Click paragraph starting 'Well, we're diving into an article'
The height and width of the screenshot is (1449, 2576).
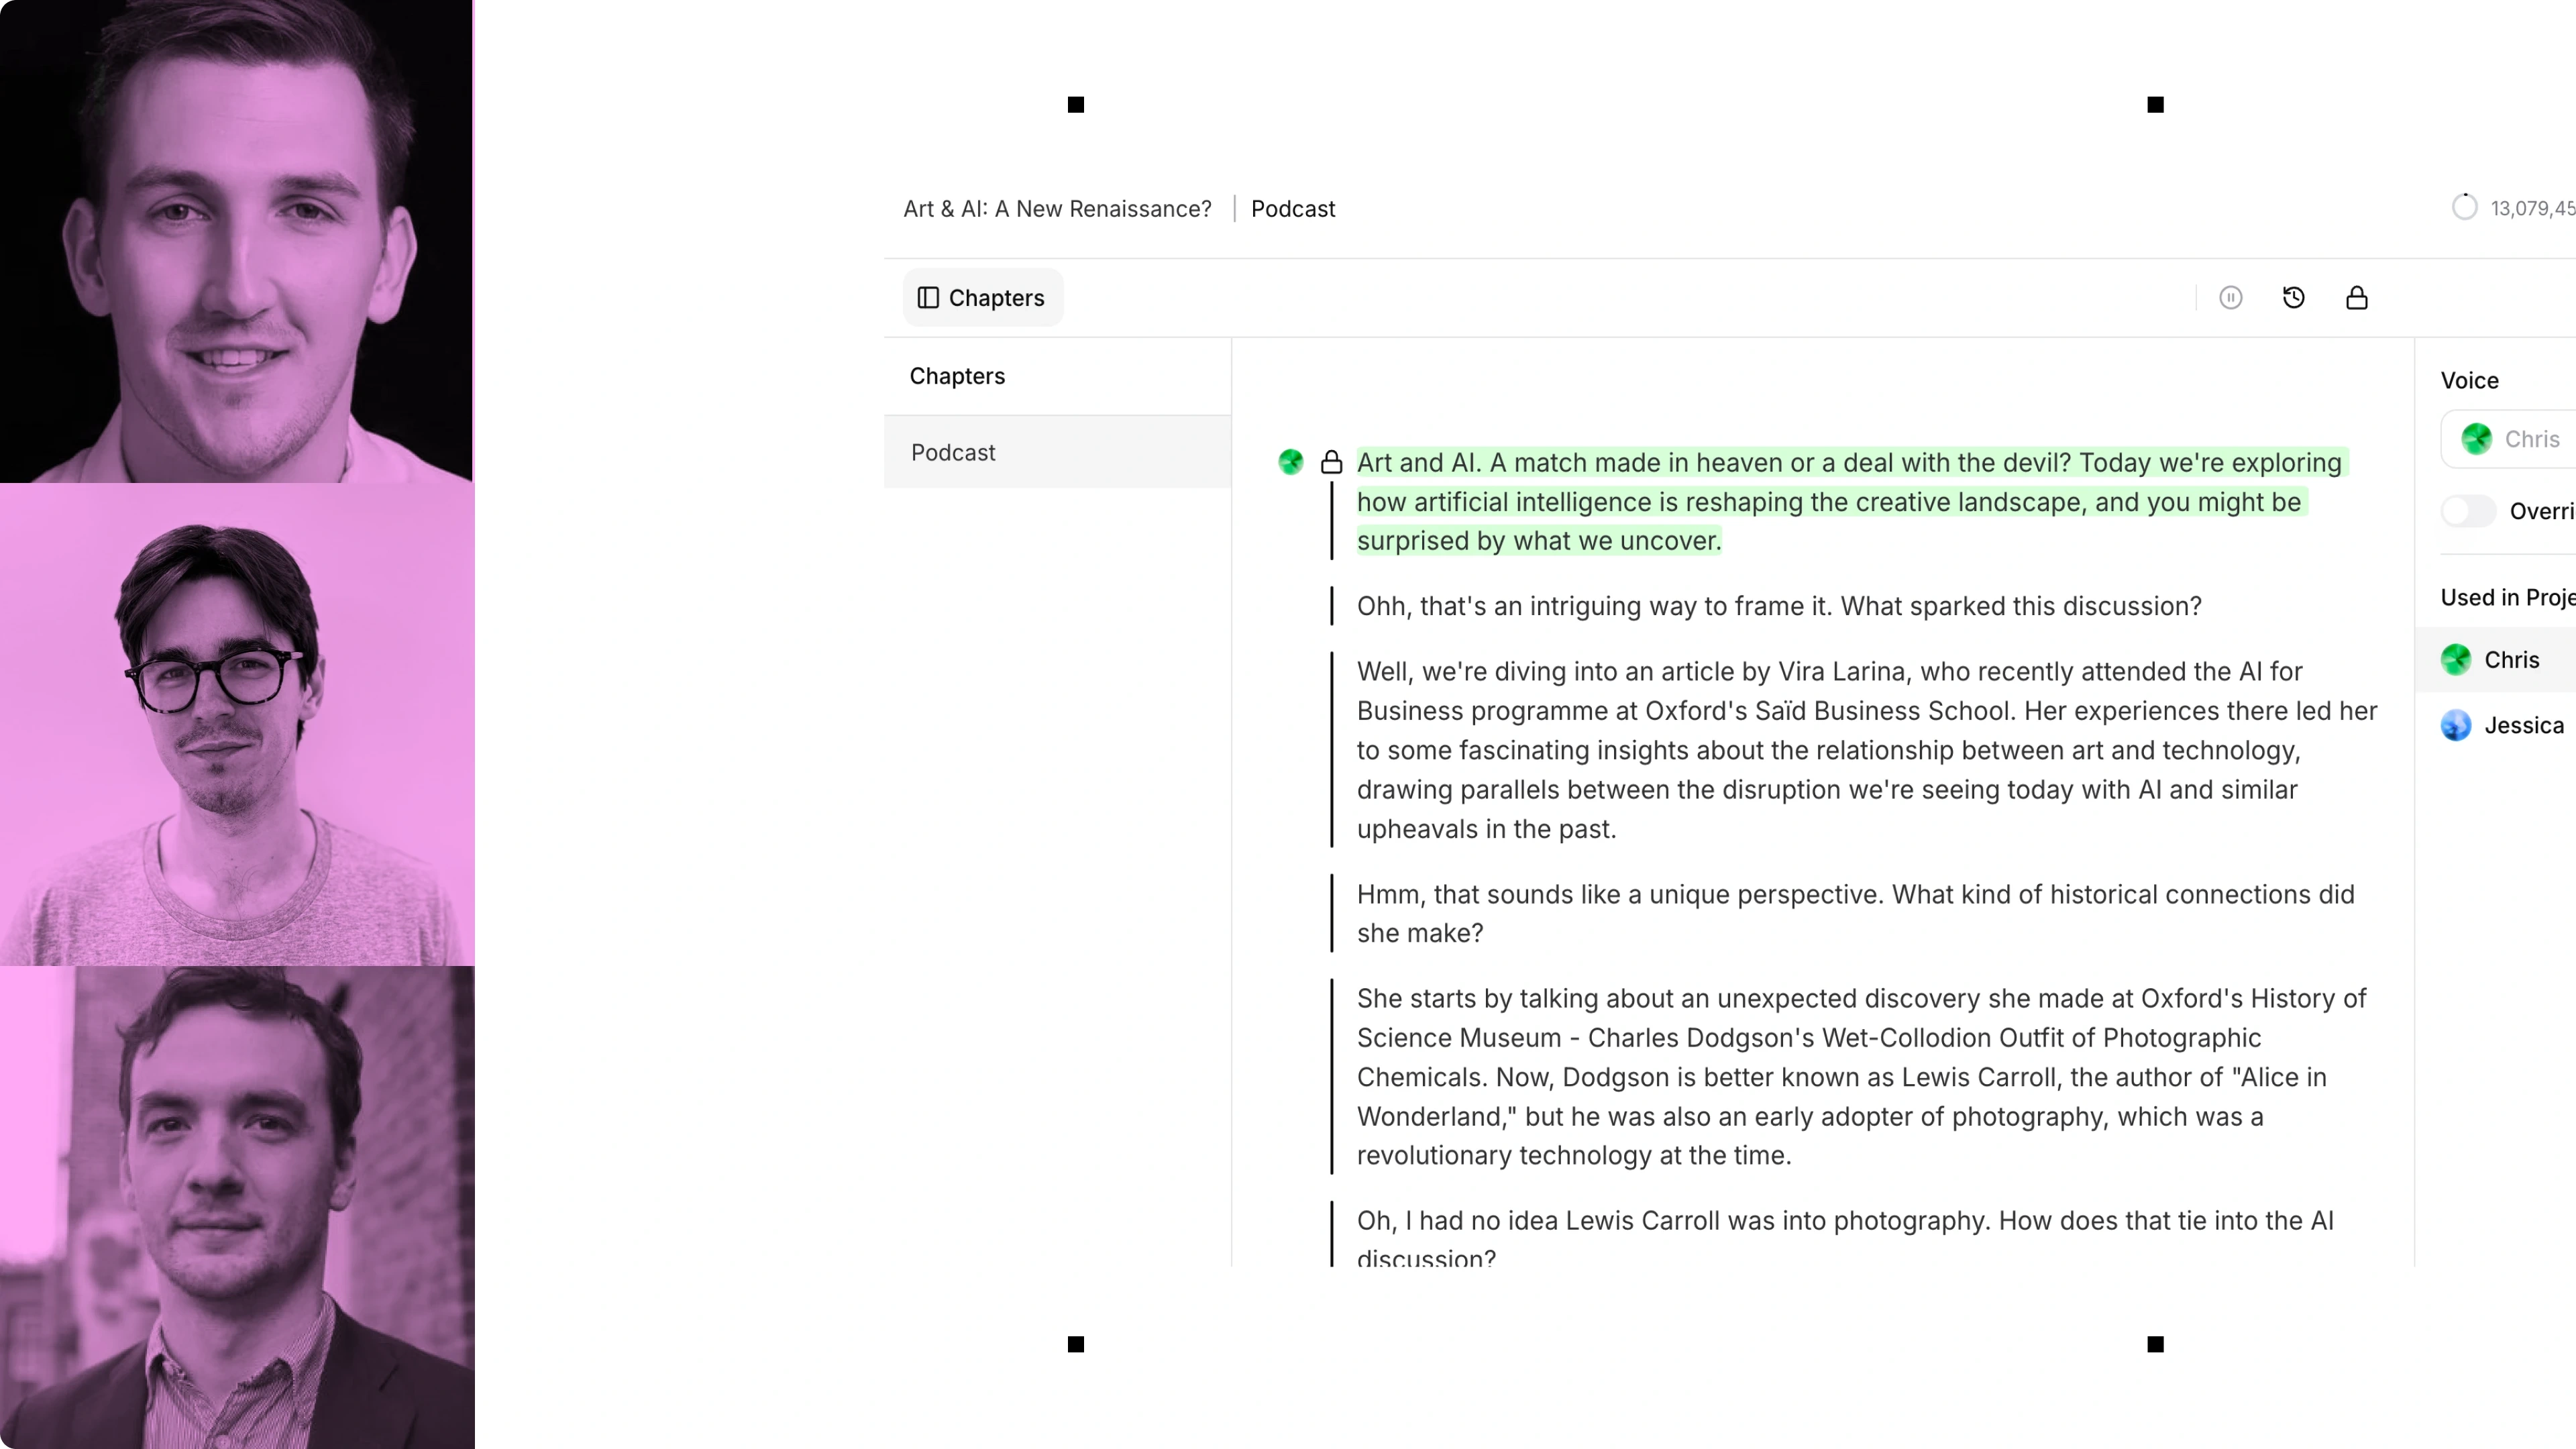pos(1866,749)
